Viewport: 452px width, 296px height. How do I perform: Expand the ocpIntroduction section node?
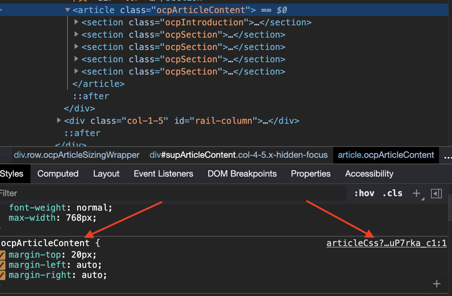pyautogui.click(x=76, y=22)
